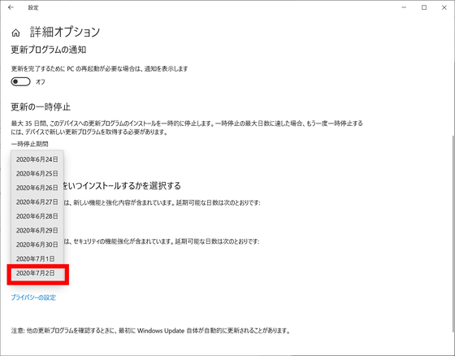Choose highlighted 2020年7月2日 date
Image resolution: width=455 pixels, height=356 pixels.
[x=37, y=274]
